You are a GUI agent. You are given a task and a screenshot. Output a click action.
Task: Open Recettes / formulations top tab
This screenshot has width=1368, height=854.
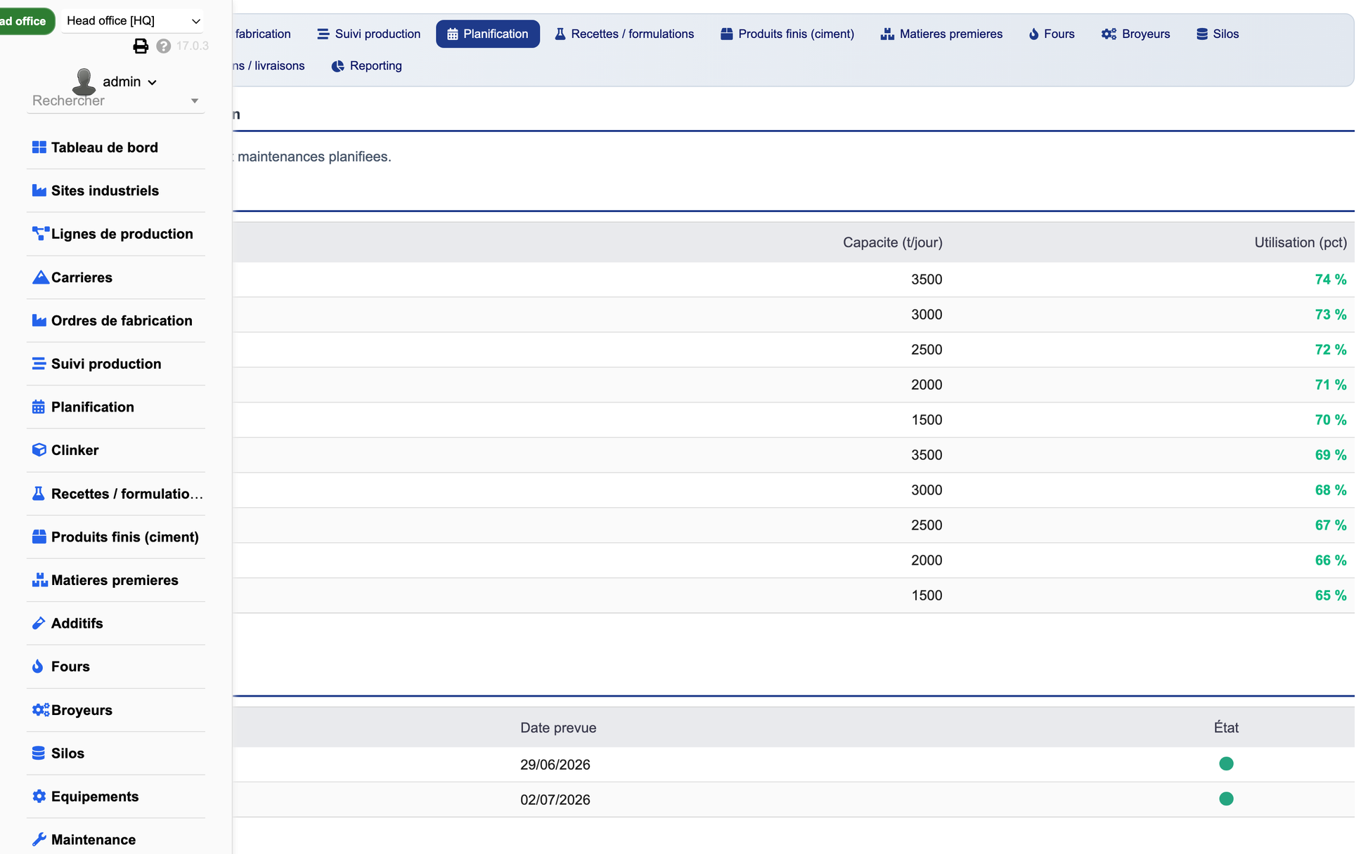click(x=624, y=34)
